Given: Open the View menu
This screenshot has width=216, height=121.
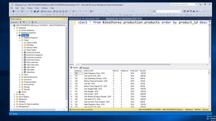Looking at the screenshot, I should [x=23, y=8].
